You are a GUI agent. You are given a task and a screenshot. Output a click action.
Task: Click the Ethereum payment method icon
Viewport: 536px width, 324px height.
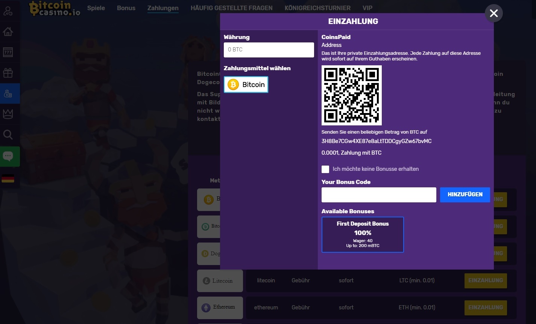[220, 308]
